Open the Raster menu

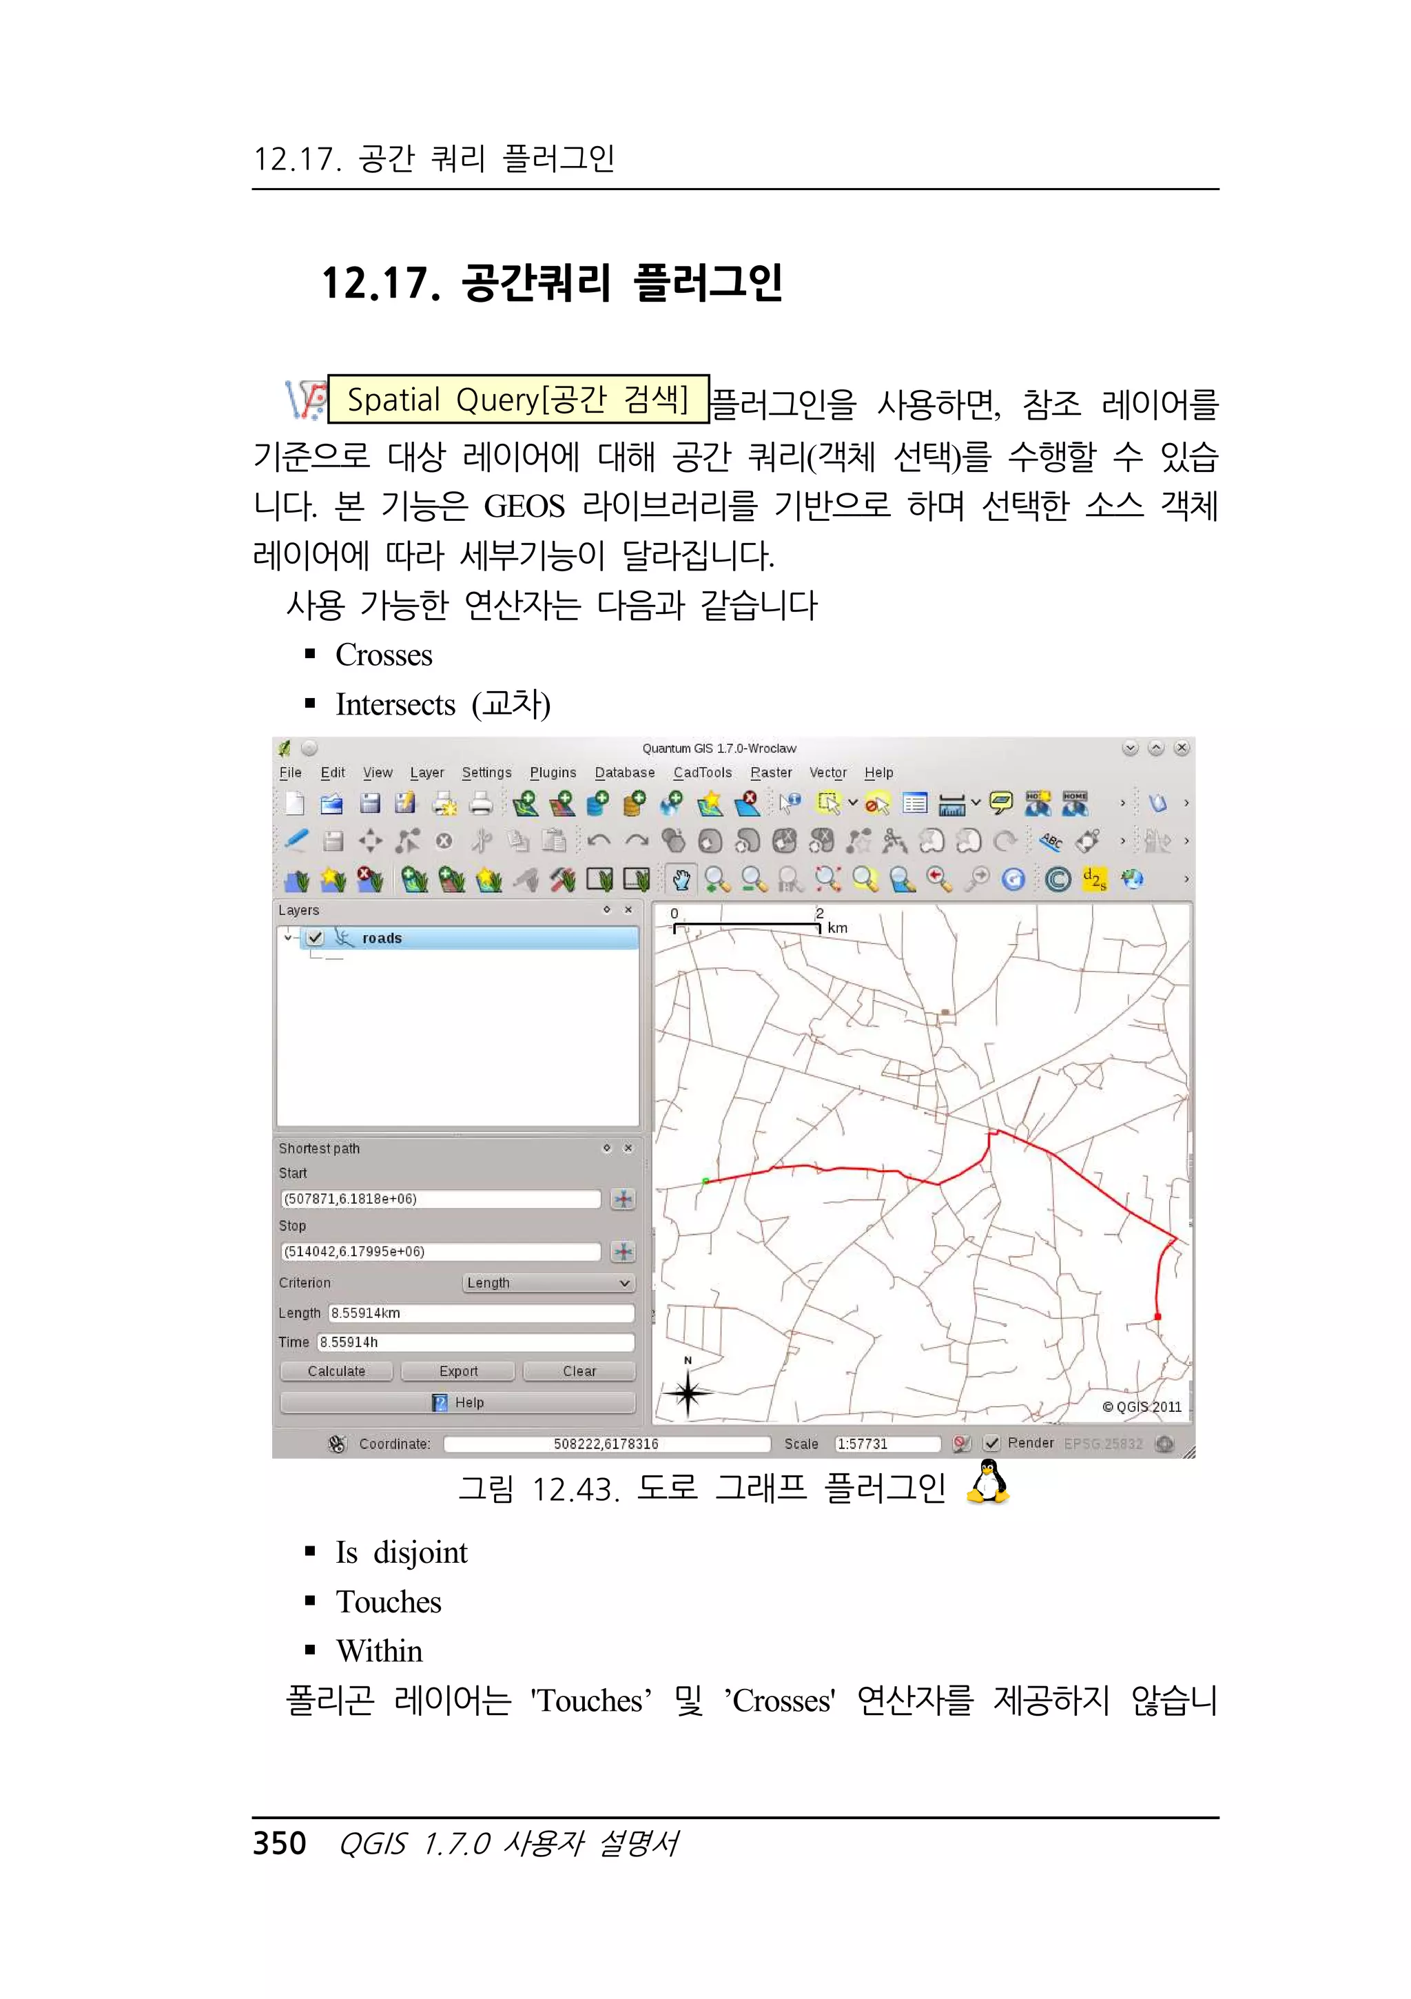(x=771, y=772)
